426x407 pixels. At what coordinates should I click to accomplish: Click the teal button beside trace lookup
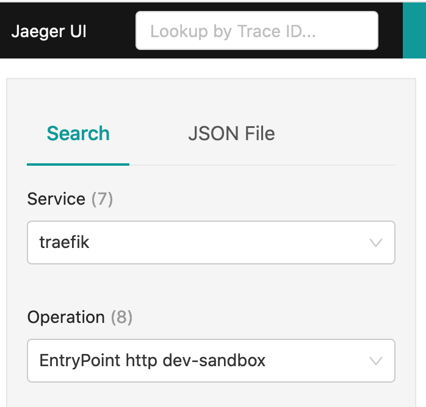pyautogui.click(x=414, y=30)
